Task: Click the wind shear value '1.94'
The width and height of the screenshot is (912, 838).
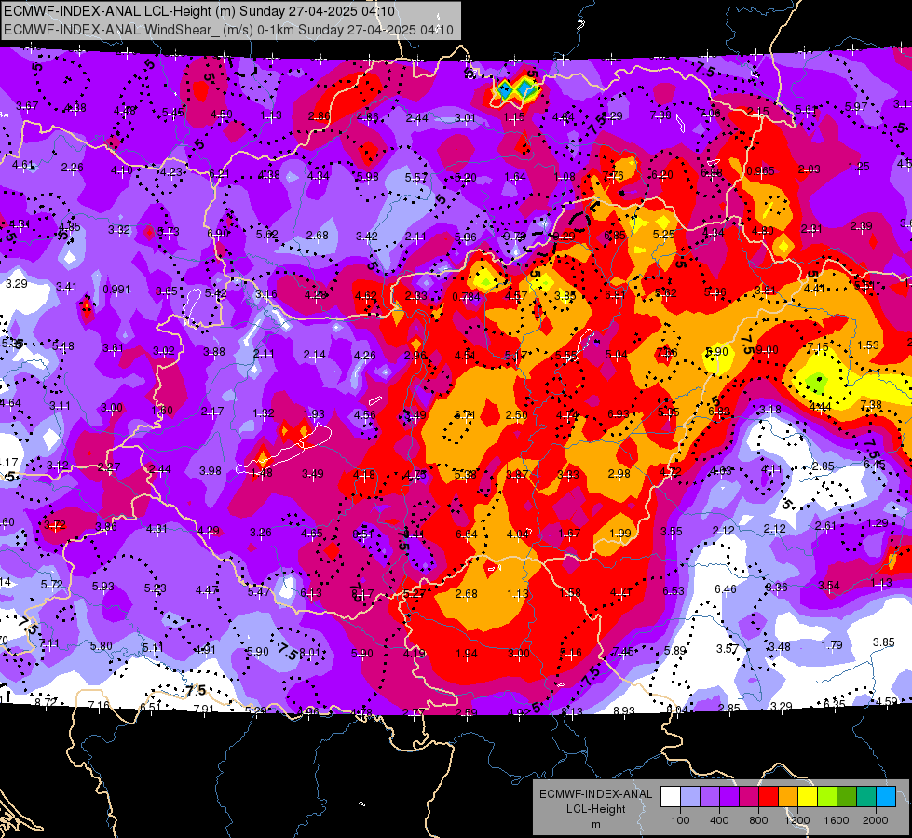Action: [467, 654]
